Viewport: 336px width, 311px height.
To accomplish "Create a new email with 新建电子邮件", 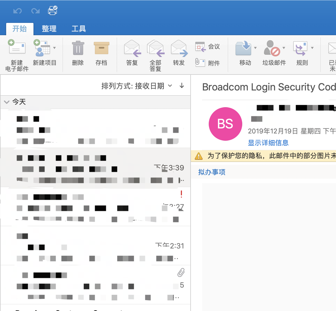I will pos(17,55).
